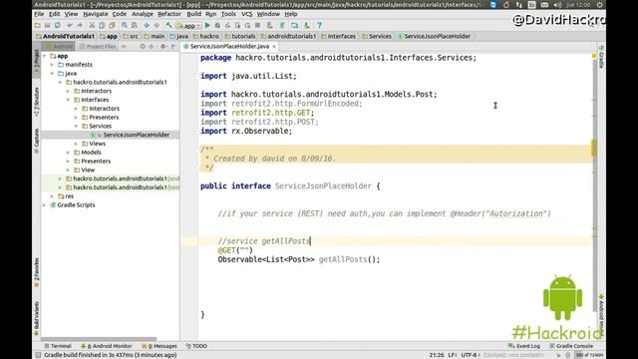The width and height of the screenshot is (638, 359).
Task: Open the Build menu
Action: click(x=194, y=14)
